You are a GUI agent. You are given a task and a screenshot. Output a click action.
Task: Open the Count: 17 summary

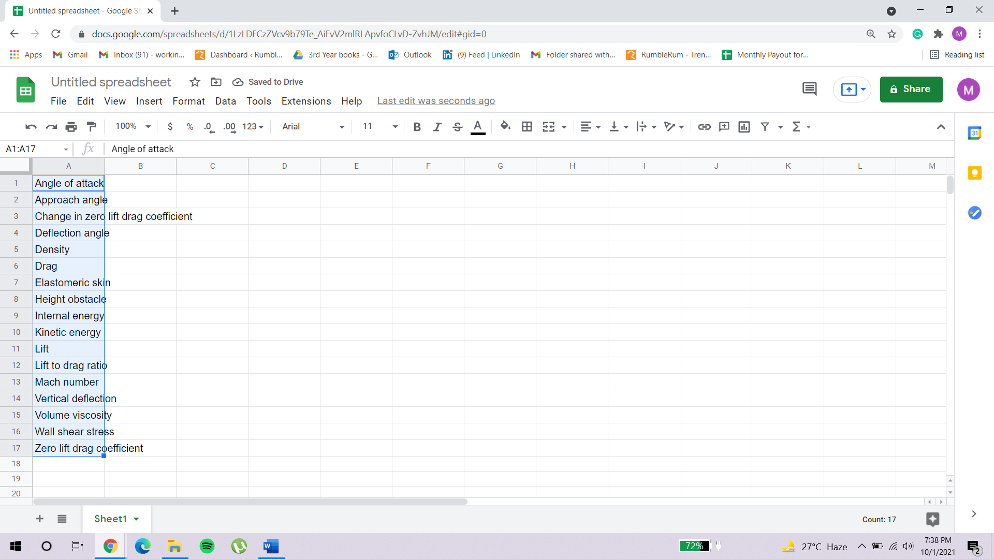pos(879,519)
